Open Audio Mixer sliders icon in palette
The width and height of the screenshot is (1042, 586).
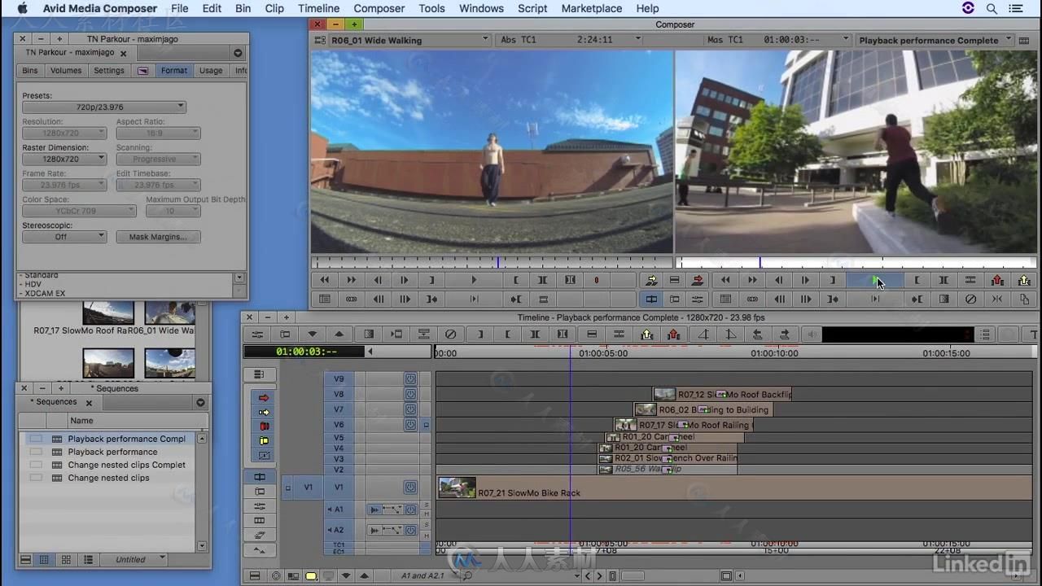pos(259,506)
